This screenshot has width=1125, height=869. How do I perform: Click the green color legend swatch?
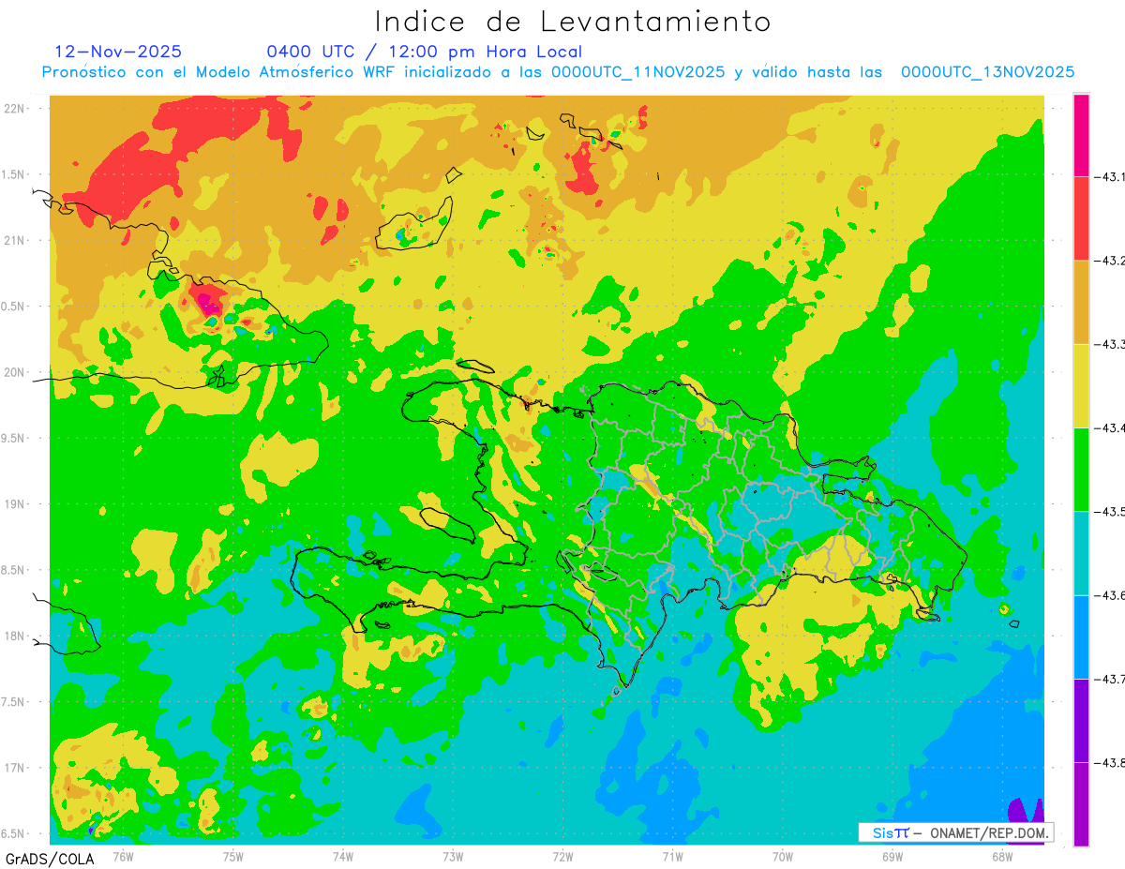(1081, 469)
